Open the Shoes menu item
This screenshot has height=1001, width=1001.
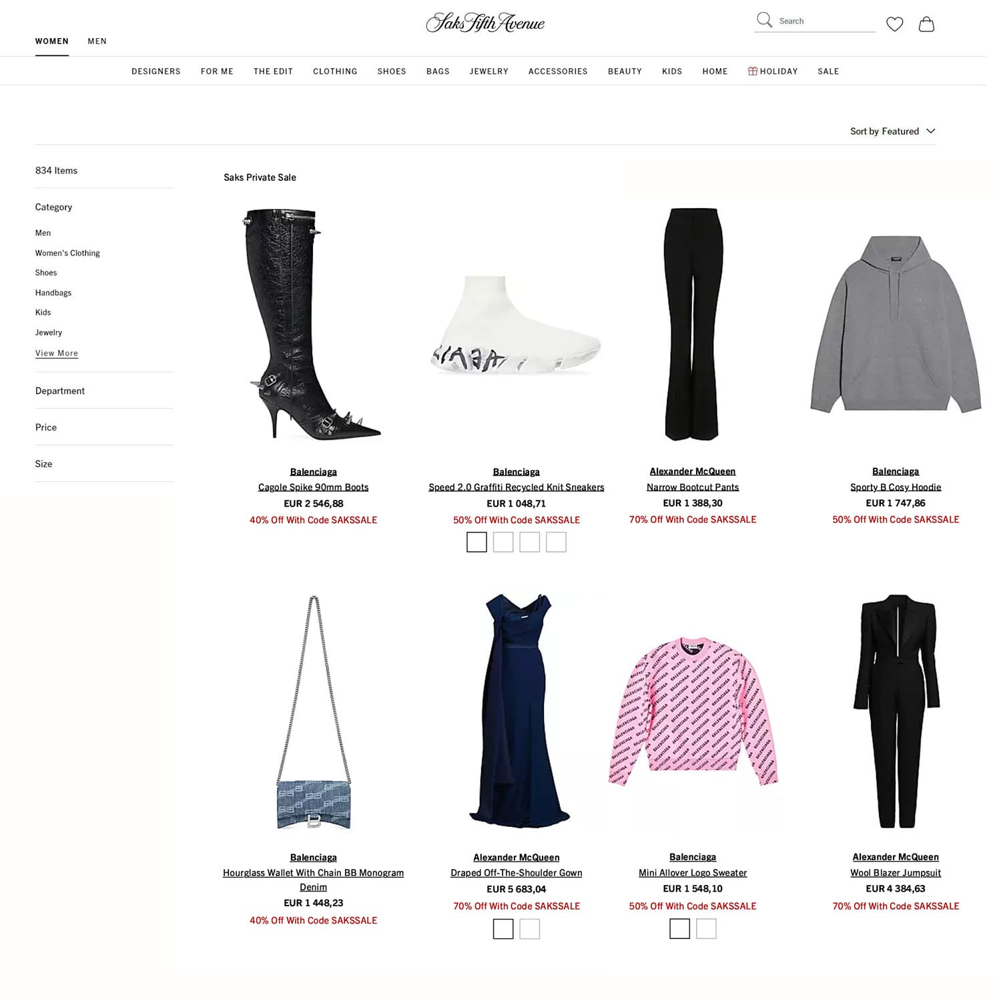[392, 71]
